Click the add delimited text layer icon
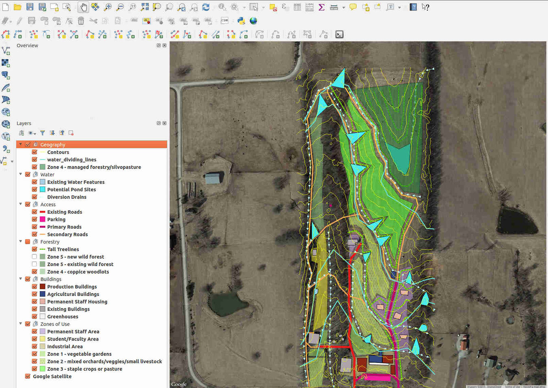The height and width of the screenshot is (388, 548). [6, 149]
